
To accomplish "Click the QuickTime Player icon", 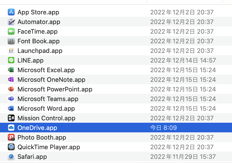I will pos(11,147).
